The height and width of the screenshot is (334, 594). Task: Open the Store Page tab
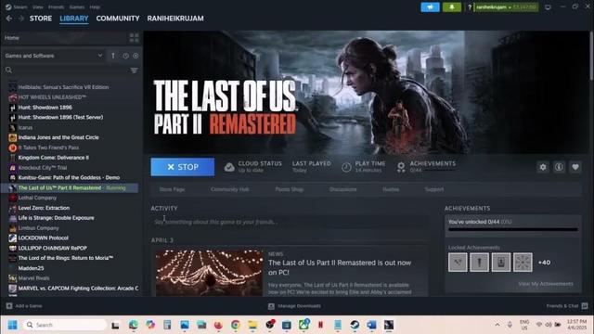[172, 189]
